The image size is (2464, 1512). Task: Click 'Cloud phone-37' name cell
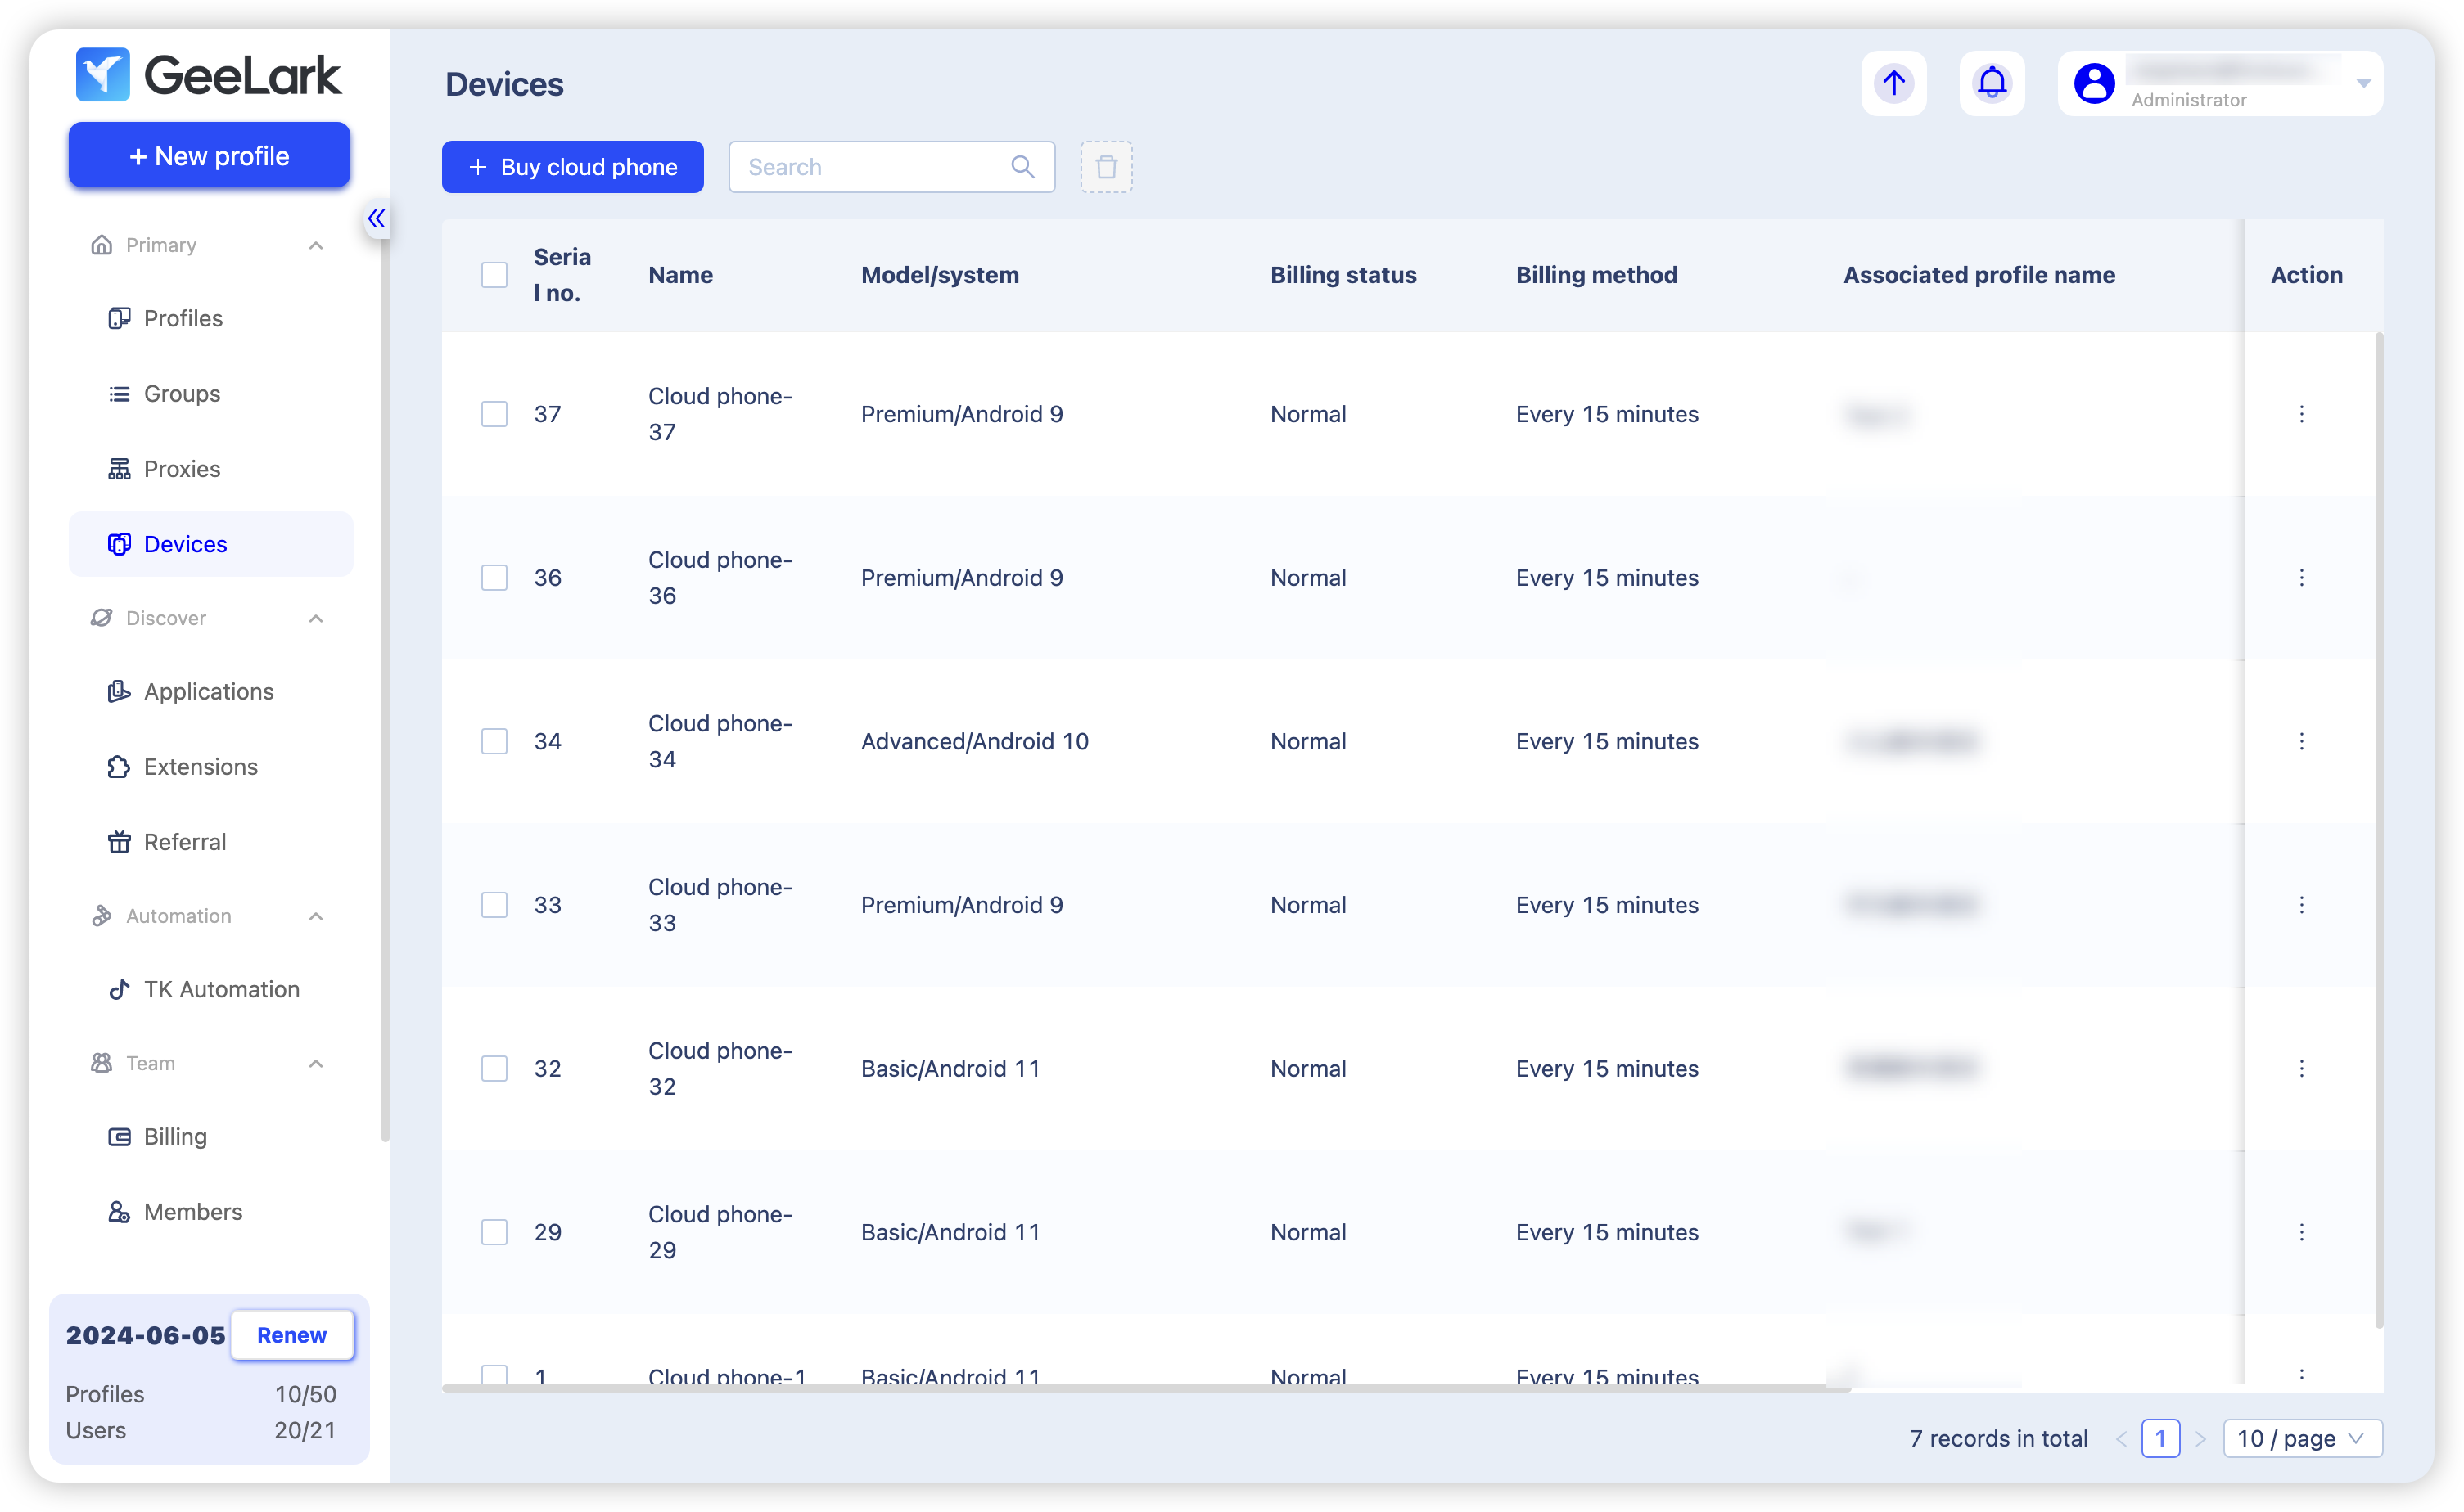tap(720, 414)
